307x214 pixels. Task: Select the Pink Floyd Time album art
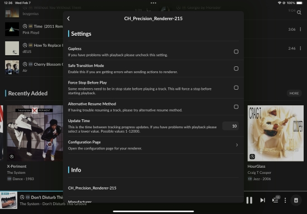click(x=12, y=30)
